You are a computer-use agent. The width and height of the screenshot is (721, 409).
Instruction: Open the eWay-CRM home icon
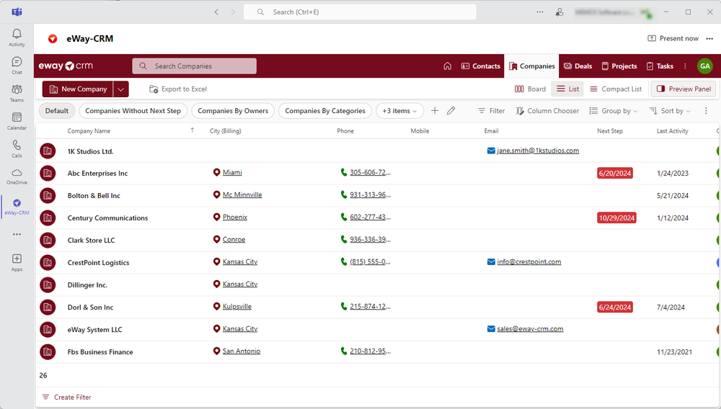tap(447, 66)
